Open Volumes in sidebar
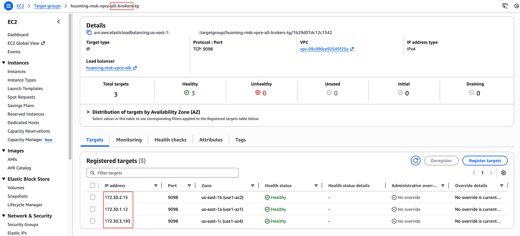Image resolution: width=520 pixels, height=236 pixels. pos(16,188)
